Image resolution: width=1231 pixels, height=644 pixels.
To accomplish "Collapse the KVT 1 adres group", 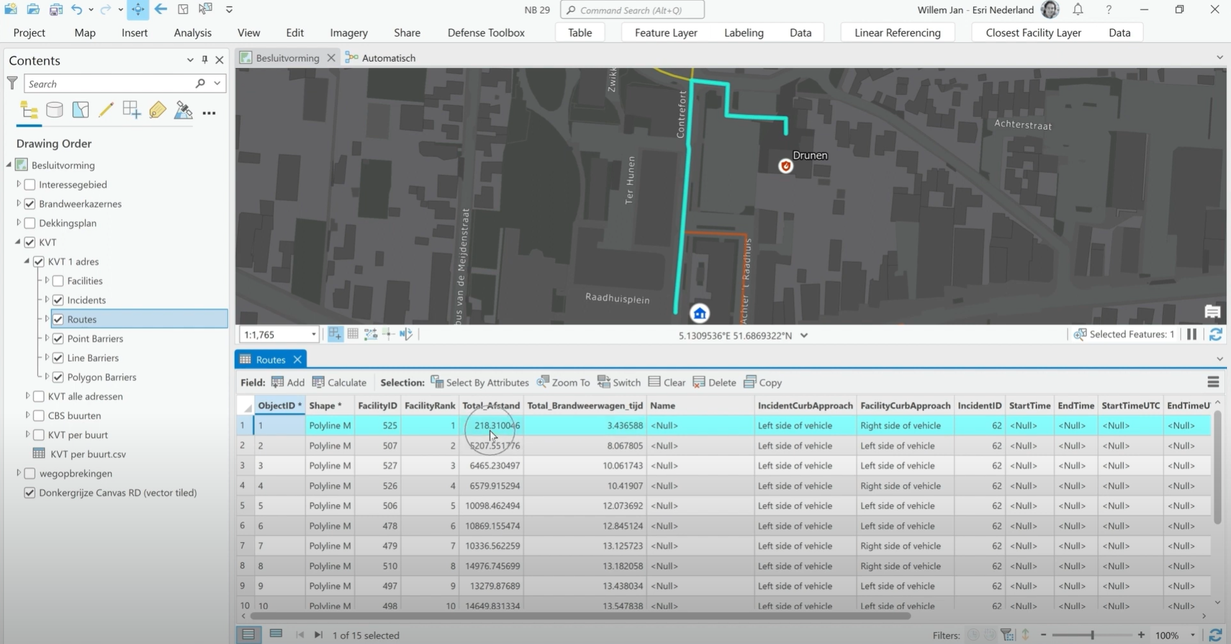I will (x=27, y=262).
